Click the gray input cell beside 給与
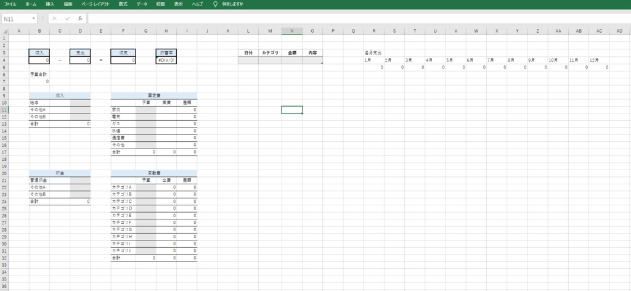The image size is (631, 291). (x=80, y=102)
